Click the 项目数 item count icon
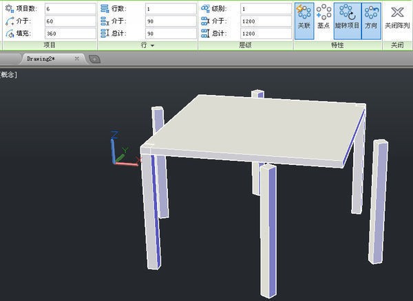This screenshot has width=413, height=301. pos(8,9)
